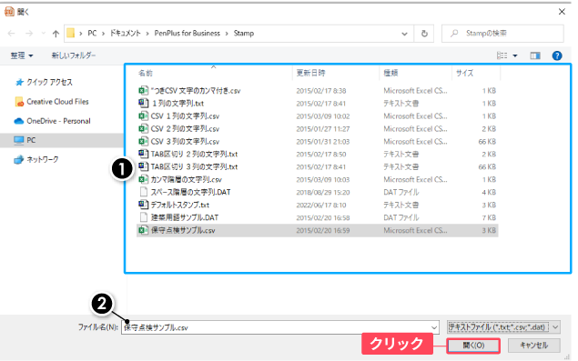Click the 開く(O) button

click(x=473, y=346)
